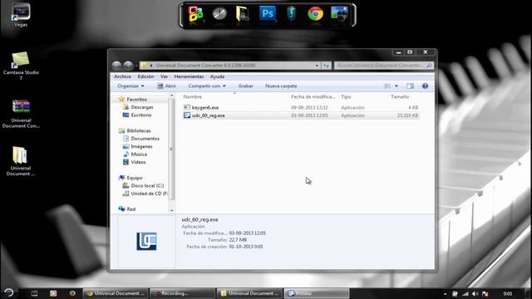Viewport: 532px width, 299px height.
Task: Open recent locations arrow beside navigation buttons
Action: pyautogui.click(x=136, y=66)
